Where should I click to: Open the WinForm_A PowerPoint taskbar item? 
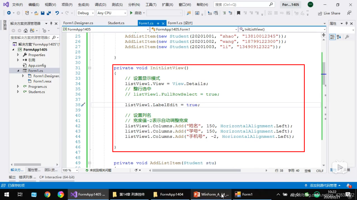click(211, 194)
